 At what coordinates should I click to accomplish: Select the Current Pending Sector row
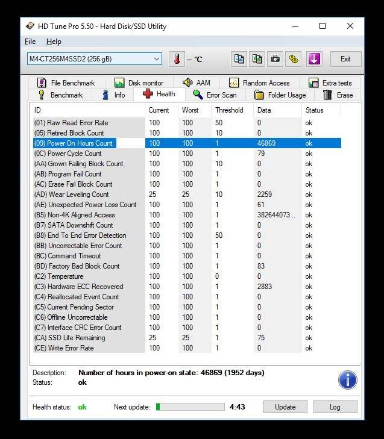point(187,307)
